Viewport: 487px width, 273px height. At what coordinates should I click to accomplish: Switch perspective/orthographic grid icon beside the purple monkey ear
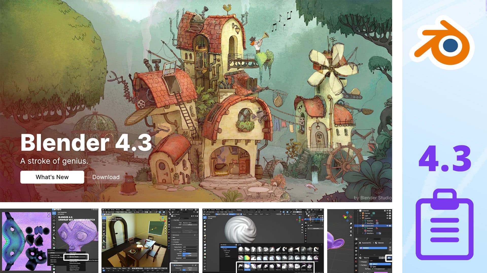pyautogui.click(x=351, y=235)
